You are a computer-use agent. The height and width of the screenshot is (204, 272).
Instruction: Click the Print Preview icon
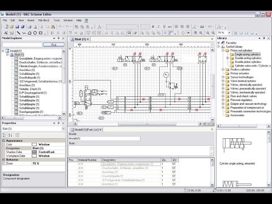(x=35, y=27)
